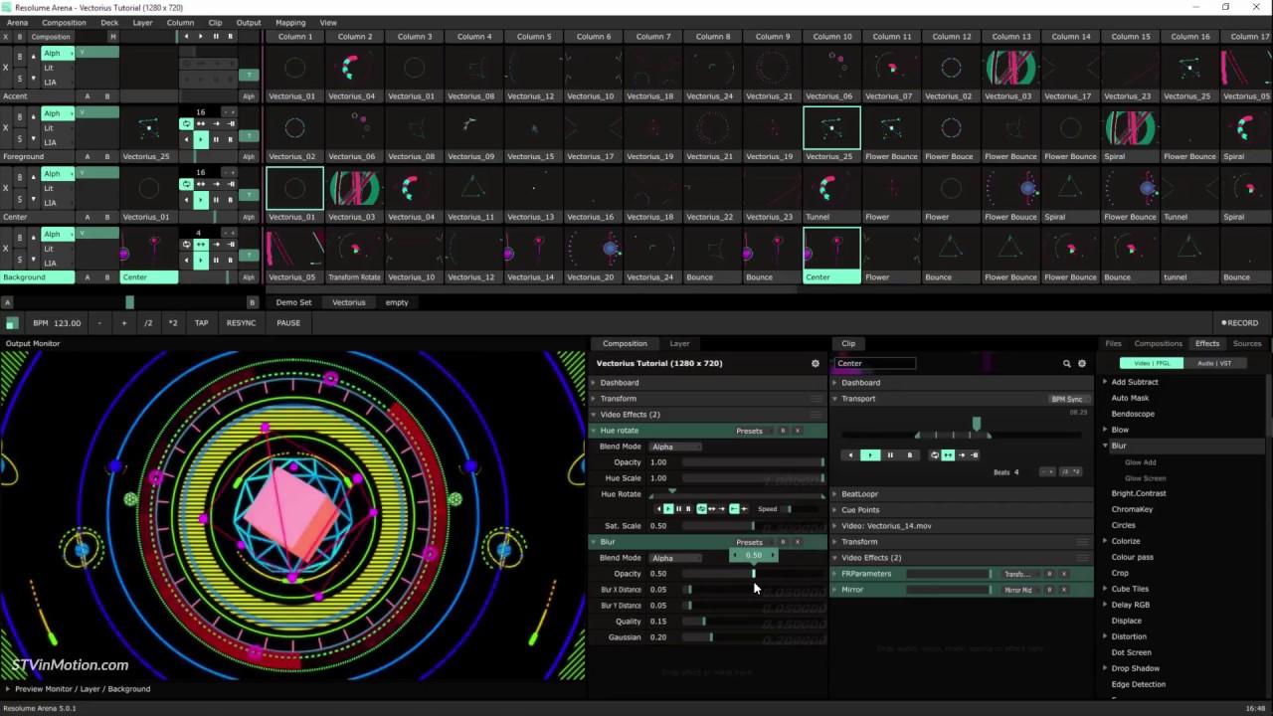Screen dimensions: 1273x716
Task: Open the Files tab
Action: 1113,343
